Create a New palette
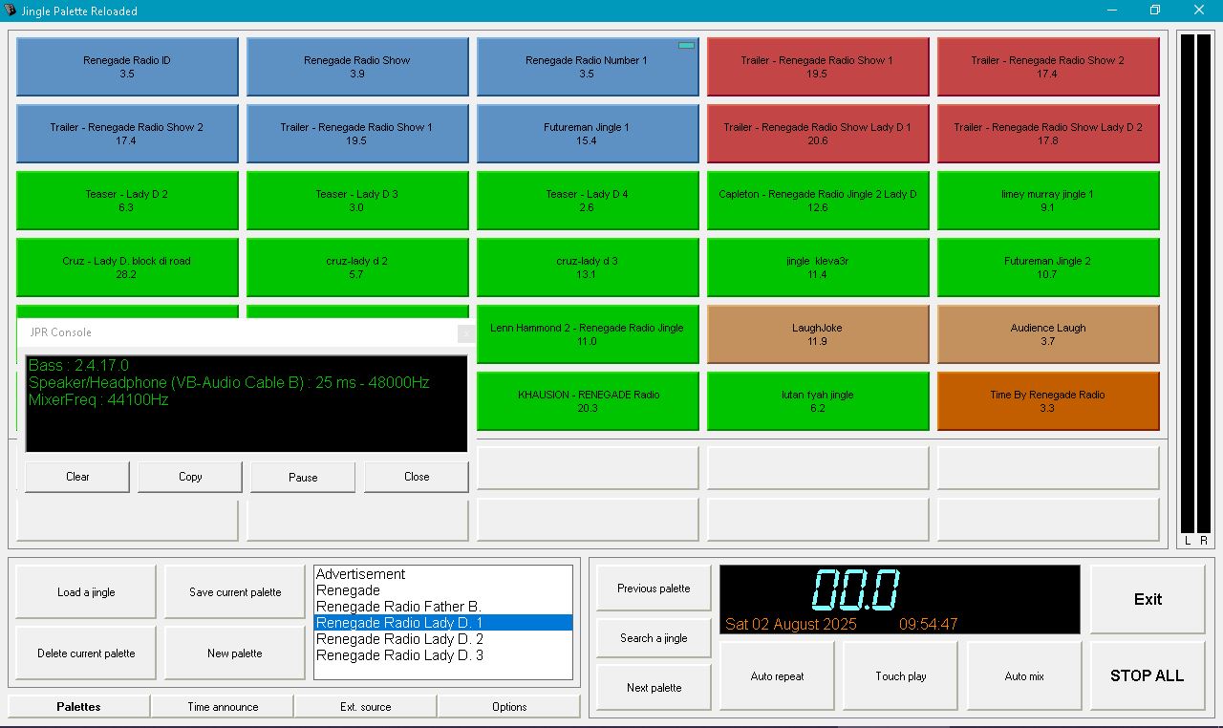Image resolution: width=1223 pixels, height=728 pixels. (x=235, y=653)
